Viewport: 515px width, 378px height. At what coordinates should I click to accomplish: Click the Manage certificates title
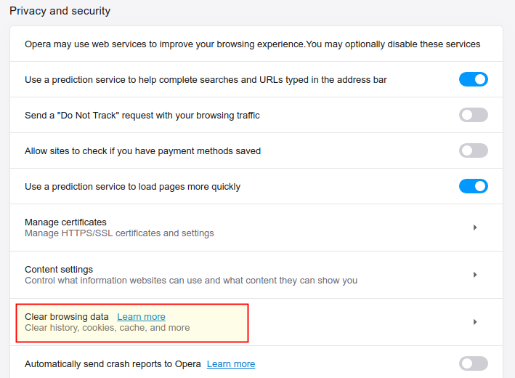coord(65,222)
